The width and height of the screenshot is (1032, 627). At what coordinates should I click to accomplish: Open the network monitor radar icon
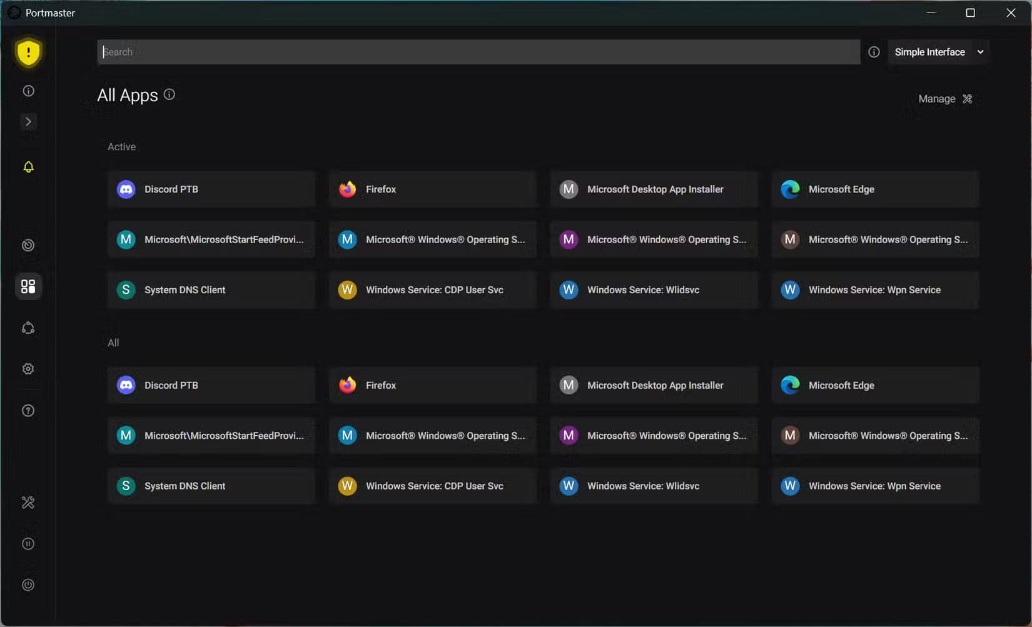tap(28, 245)
